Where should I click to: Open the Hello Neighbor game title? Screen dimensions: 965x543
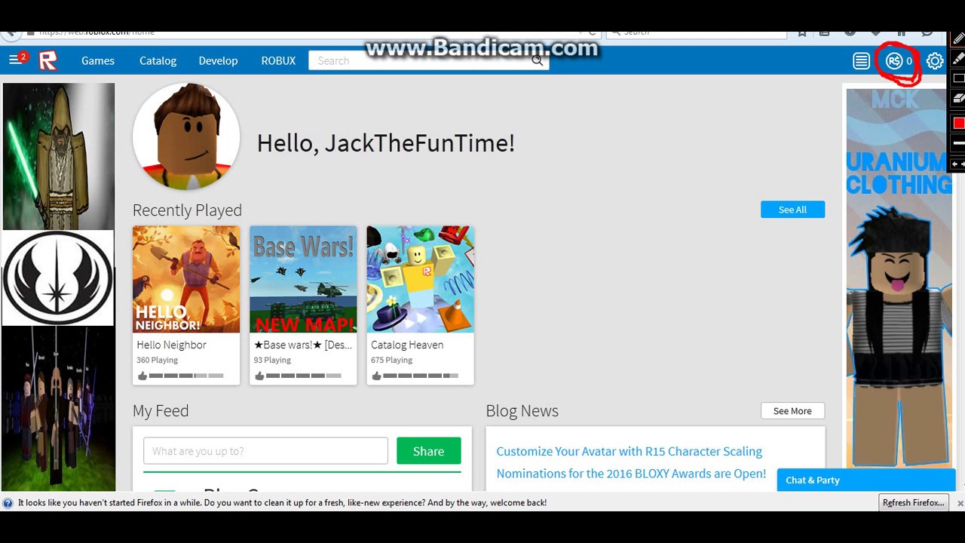tap(171, 345)
